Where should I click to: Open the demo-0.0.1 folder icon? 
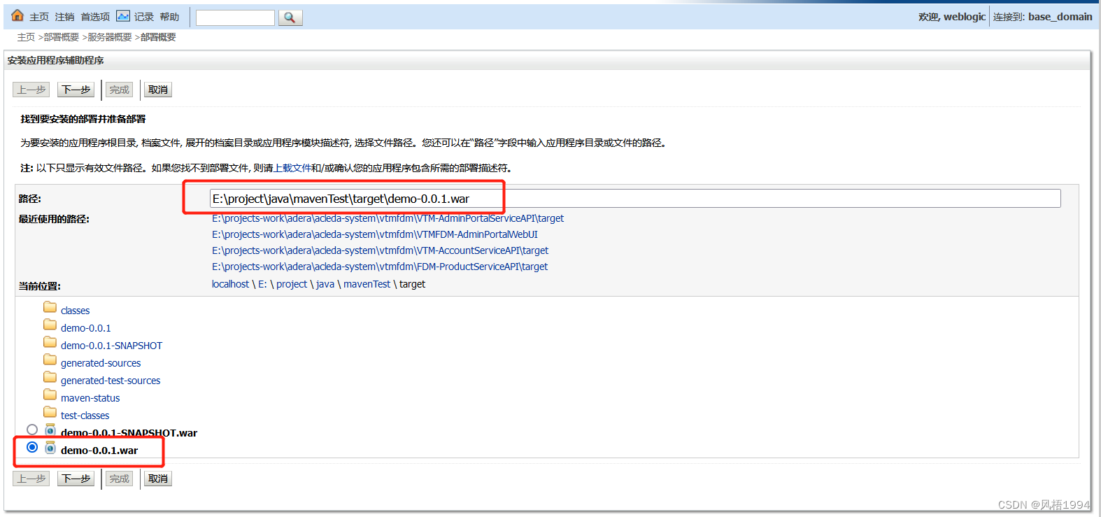50,325
